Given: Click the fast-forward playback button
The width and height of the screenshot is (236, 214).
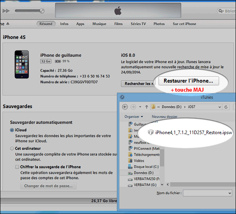Looking at the screenshot, I should click(6, 11).
